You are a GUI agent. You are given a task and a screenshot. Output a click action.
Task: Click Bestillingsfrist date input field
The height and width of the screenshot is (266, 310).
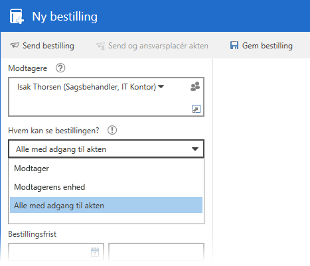coord(56,252)
